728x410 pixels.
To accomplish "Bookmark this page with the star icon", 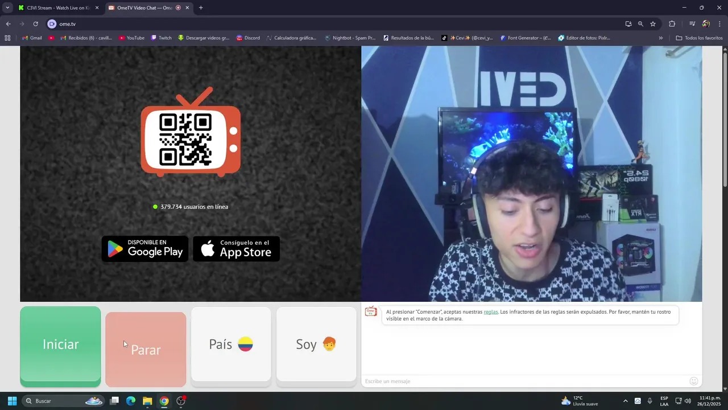I will coord(653,24).
